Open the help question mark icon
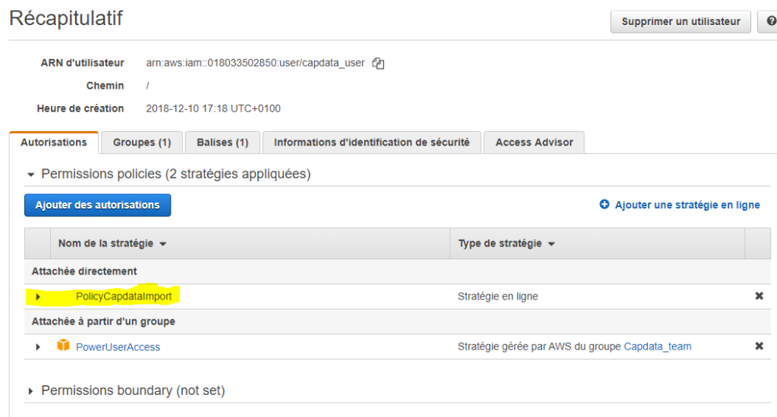This screenshot has height=417, width=777. click(770, 21)
